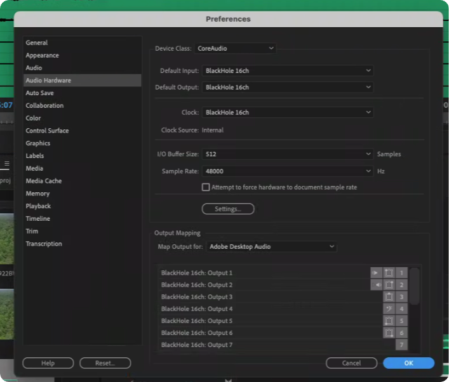Select the Trim preferences category
This screenshot has height=382, width=449.
click(82, 231)
